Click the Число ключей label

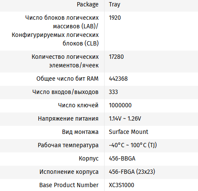[x=78, y=105]
